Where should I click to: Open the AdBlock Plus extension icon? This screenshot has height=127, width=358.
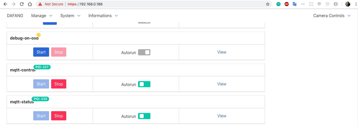[x=287, y=4]
